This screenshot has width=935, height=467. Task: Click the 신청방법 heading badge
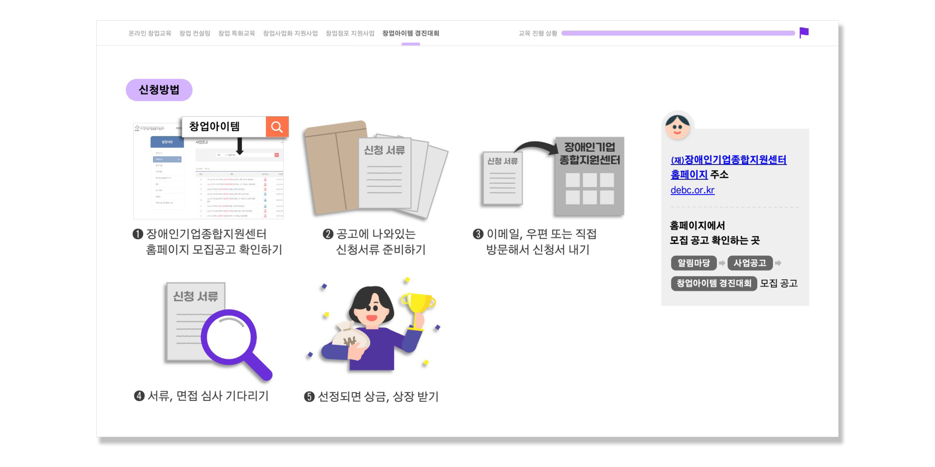159,90
